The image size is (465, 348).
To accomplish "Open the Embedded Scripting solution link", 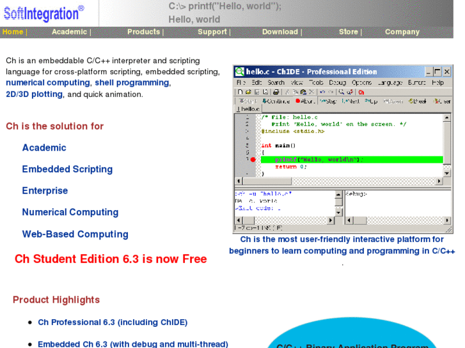I will pyautogui.click(x=67, y=169).
